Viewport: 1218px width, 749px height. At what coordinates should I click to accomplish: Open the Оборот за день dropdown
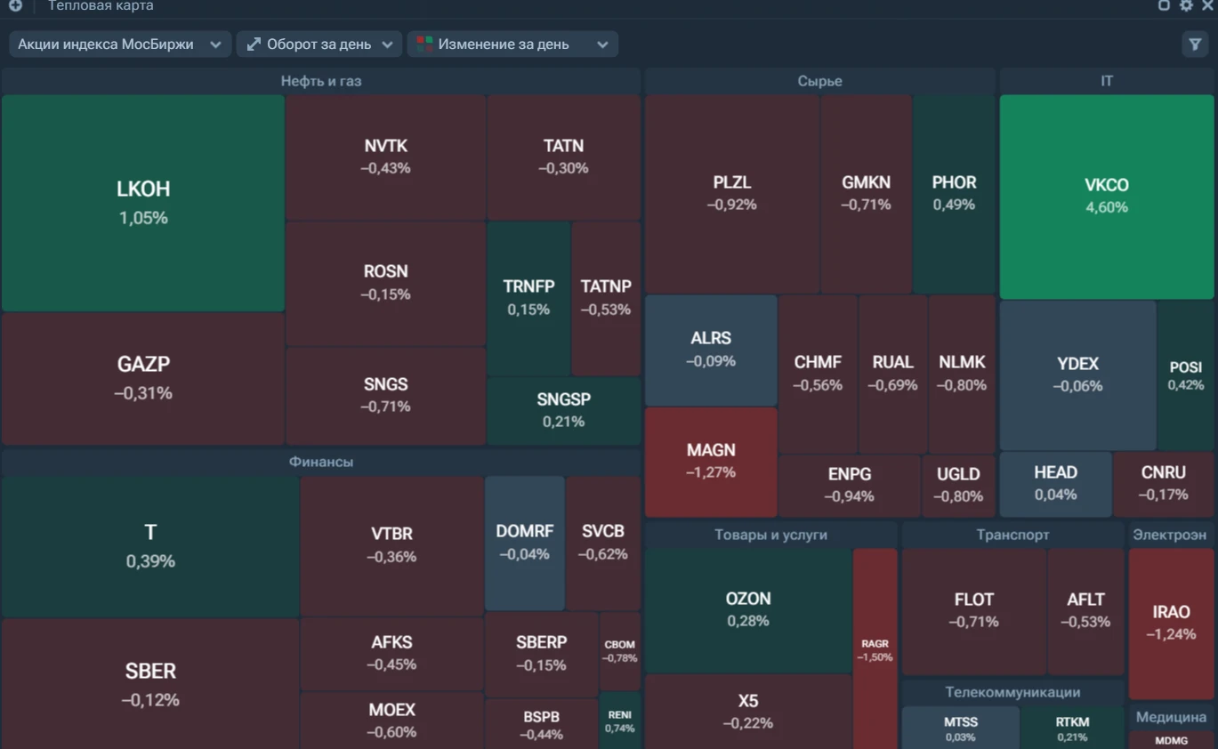319,44
